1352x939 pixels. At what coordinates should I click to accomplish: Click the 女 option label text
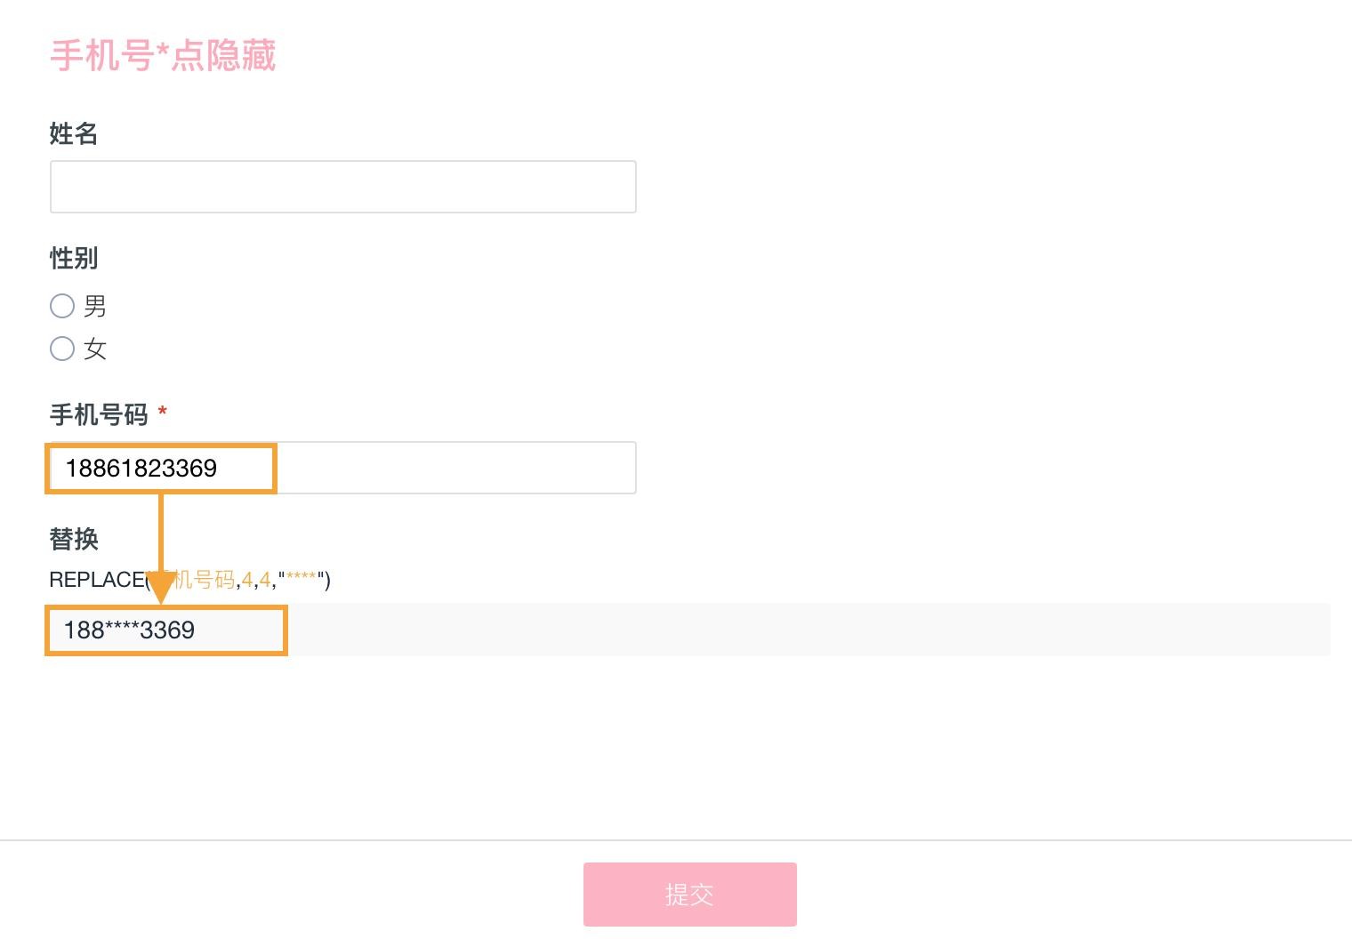(x=95, y=349)
